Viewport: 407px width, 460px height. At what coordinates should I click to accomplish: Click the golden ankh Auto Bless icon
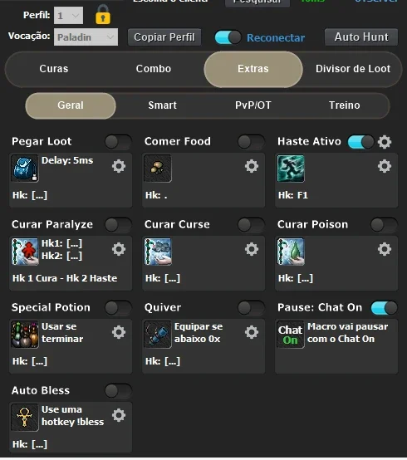coord(25,418)
